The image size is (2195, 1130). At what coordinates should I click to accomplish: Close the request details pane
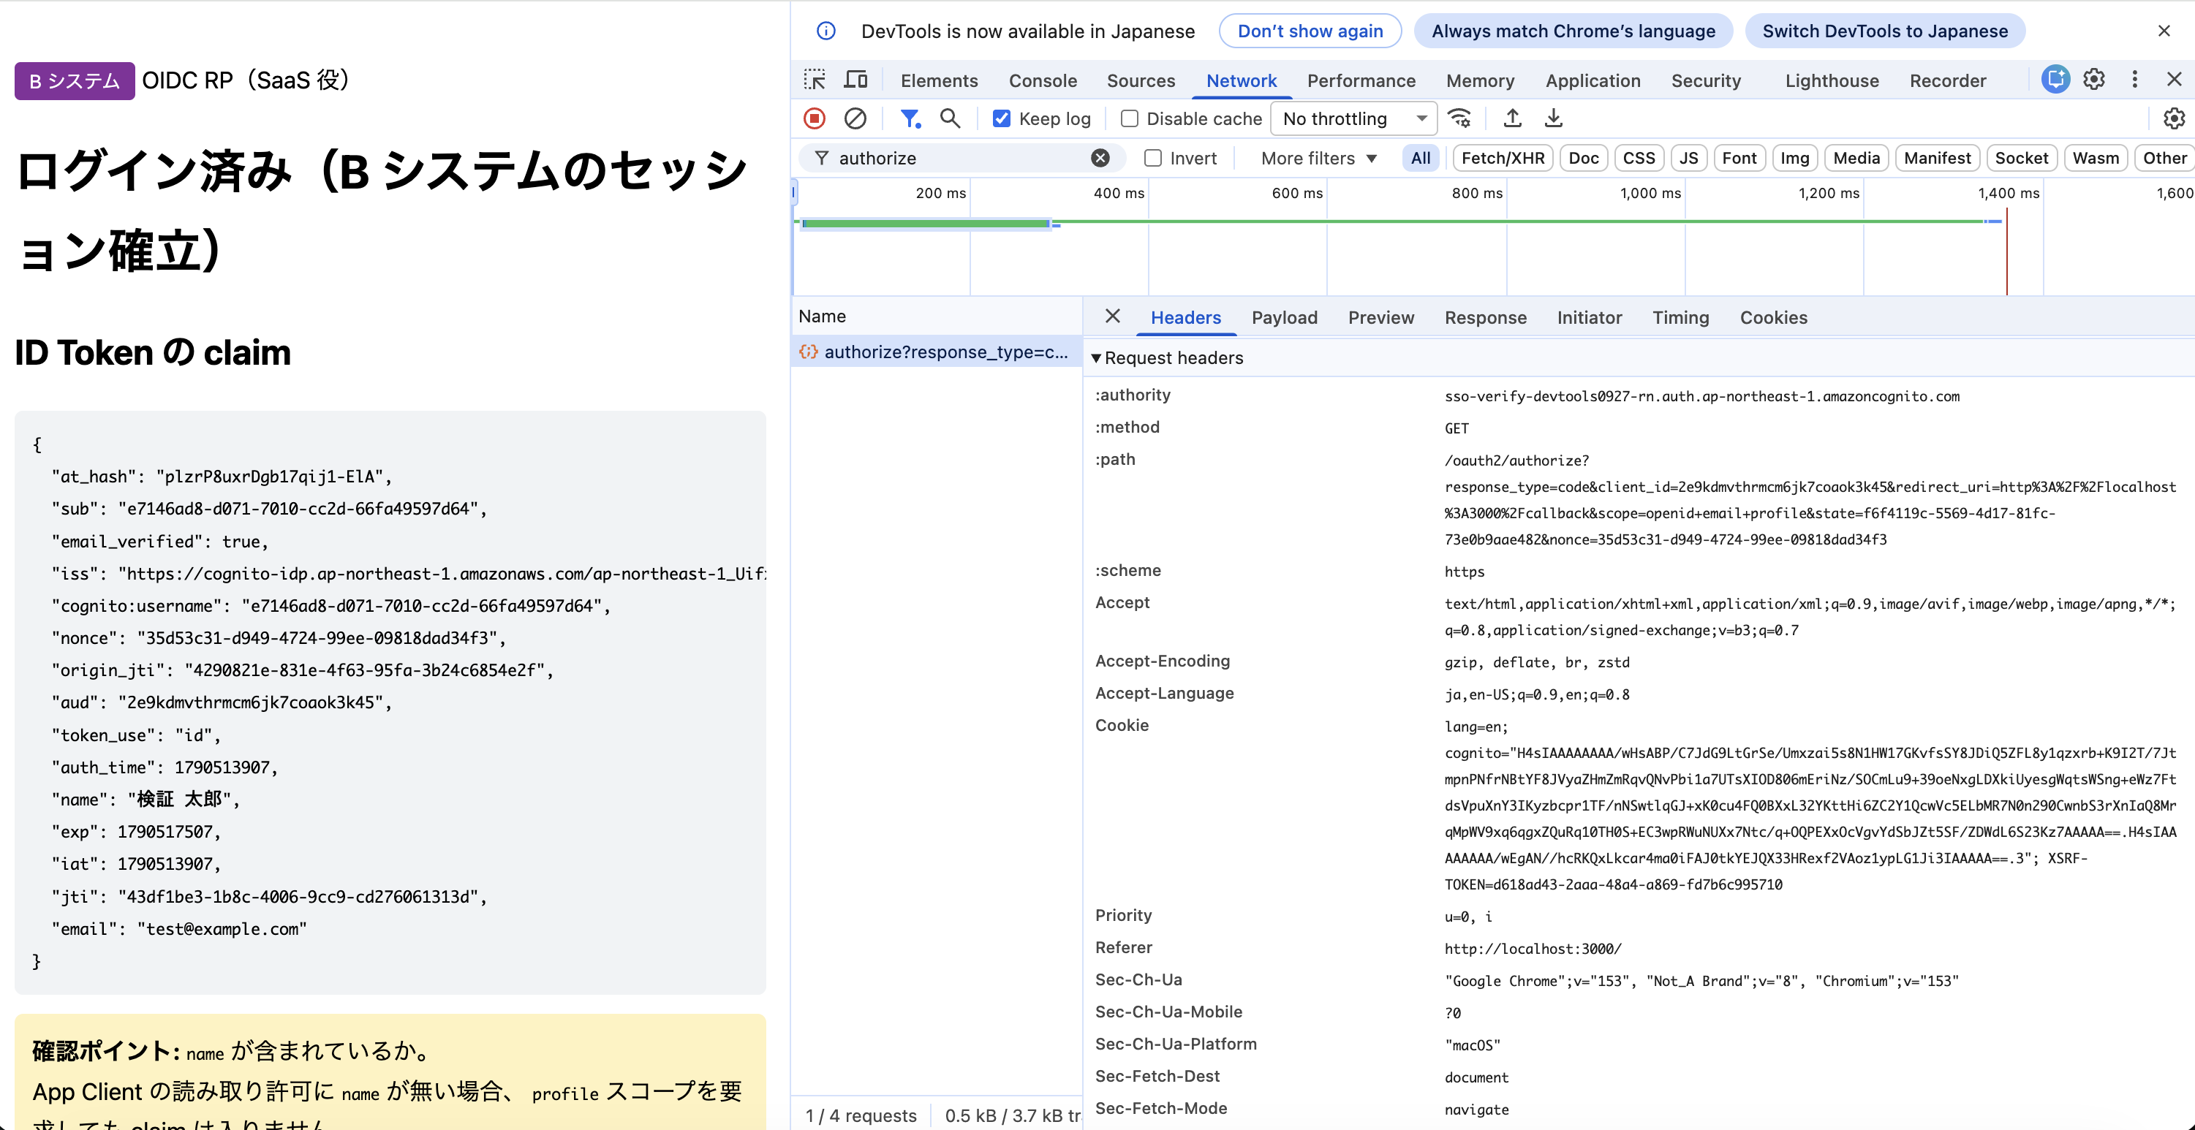click(1112, 316)
